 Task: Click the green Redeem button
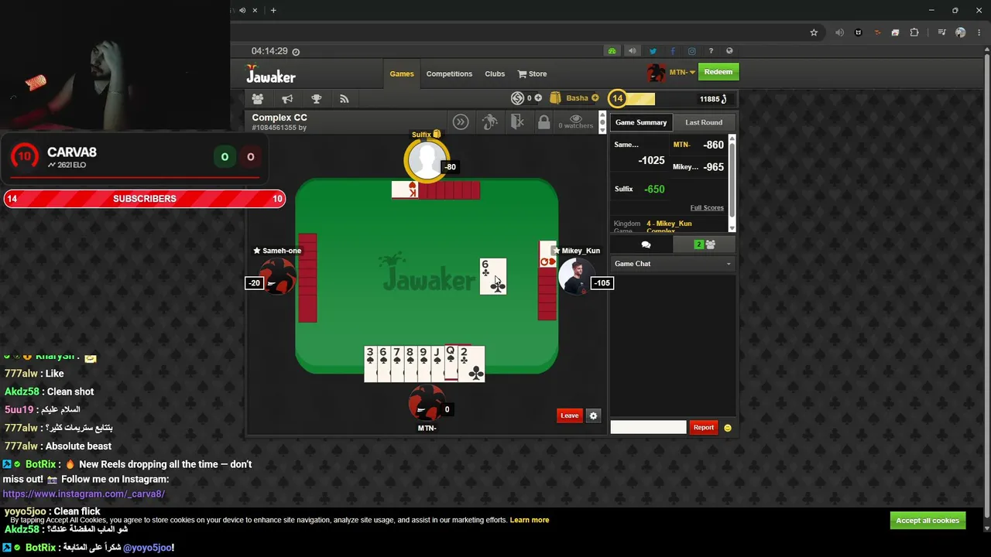tap(718, 72)
